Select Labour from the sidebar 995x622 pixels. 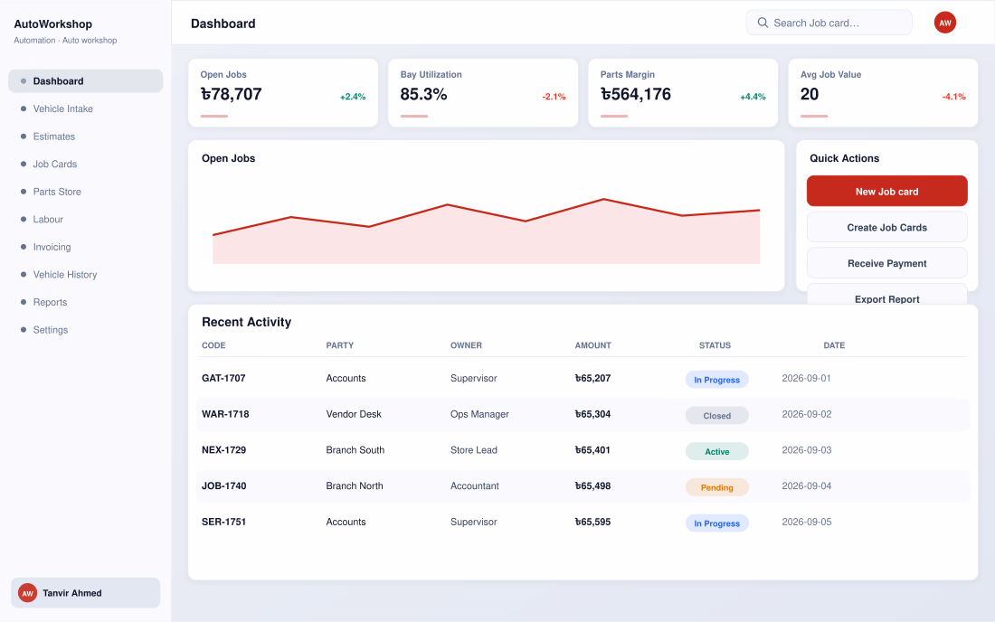tap(86, 220)
